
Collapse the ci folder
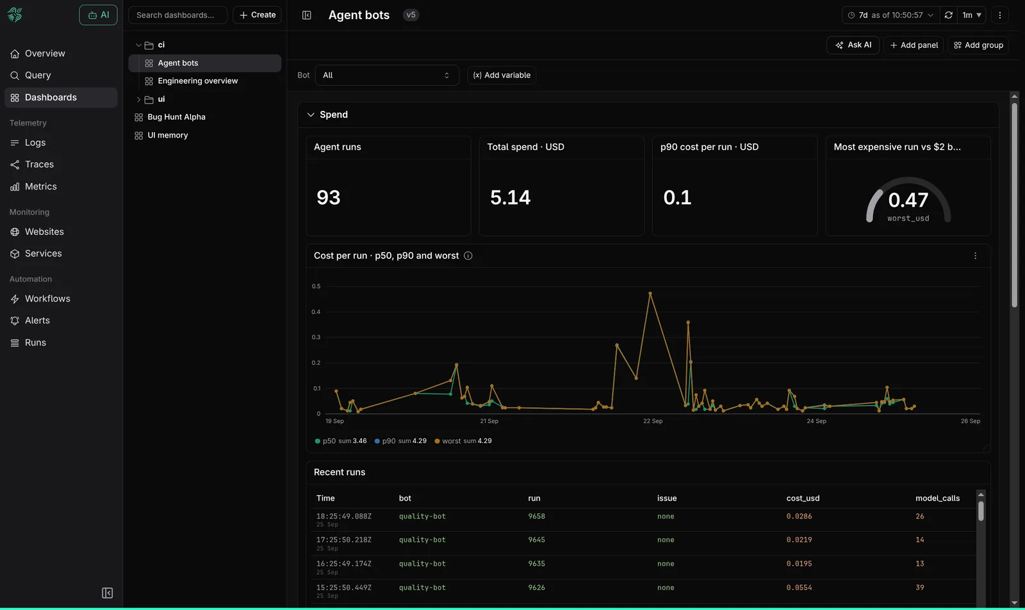[x=138, y=45]
